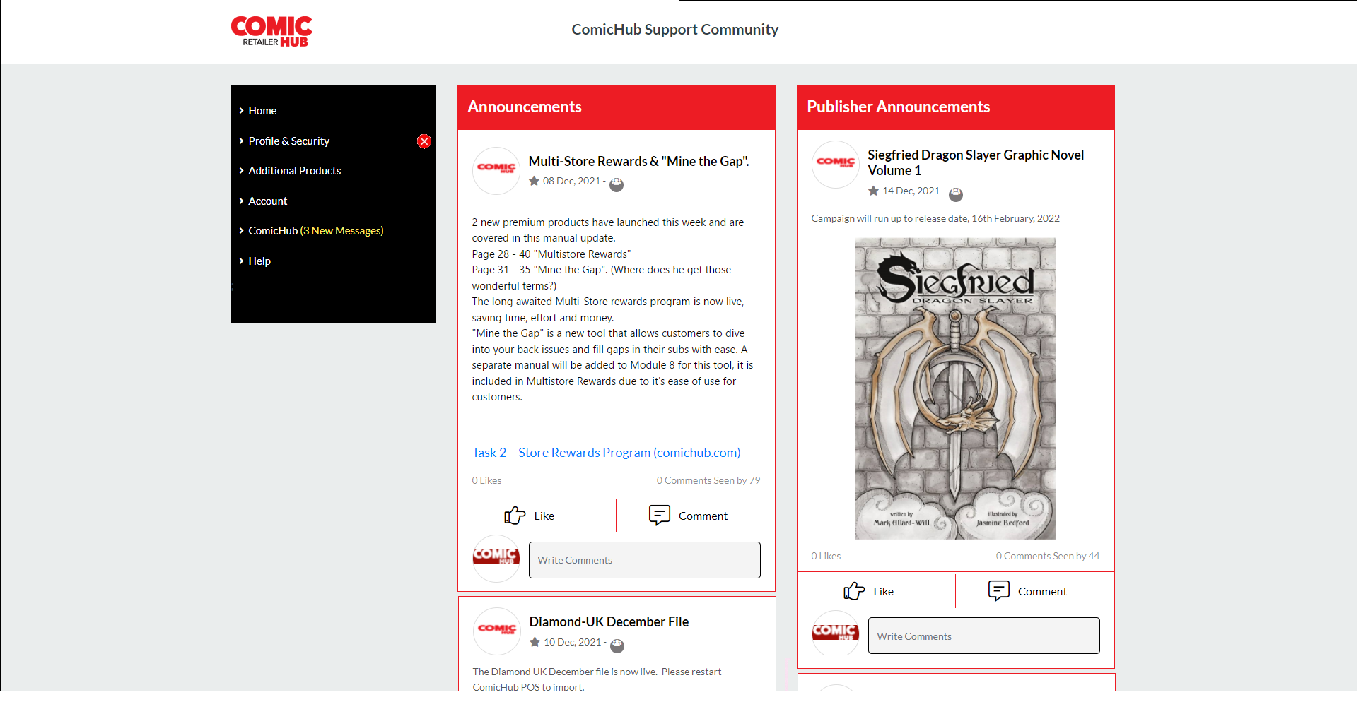
Task: Open the Task 2 – Store Rewards Program link
Action: pyautogui.click(x=606, y=453)
